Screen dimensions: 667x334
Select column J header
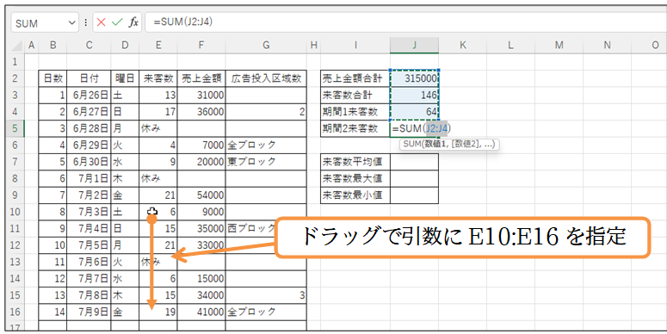point(414,45)
